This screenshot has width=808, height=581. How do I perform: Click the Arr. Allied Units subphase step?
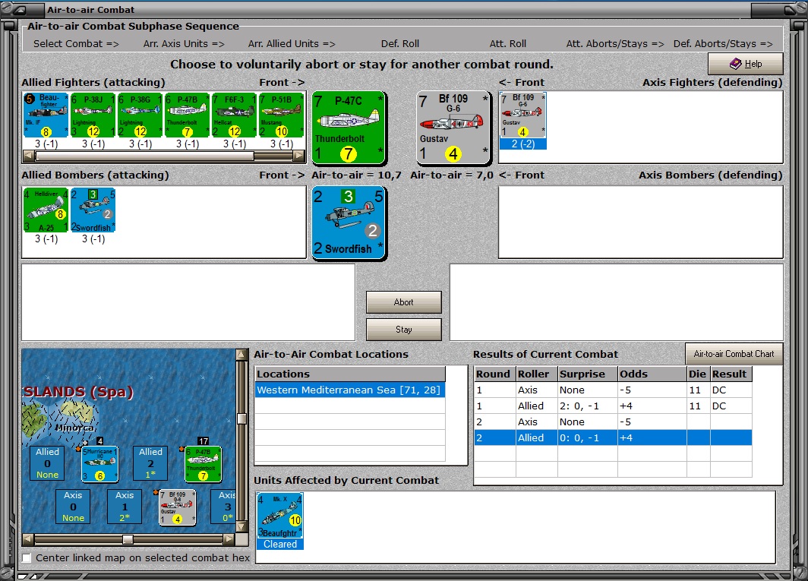coord(292,44)
